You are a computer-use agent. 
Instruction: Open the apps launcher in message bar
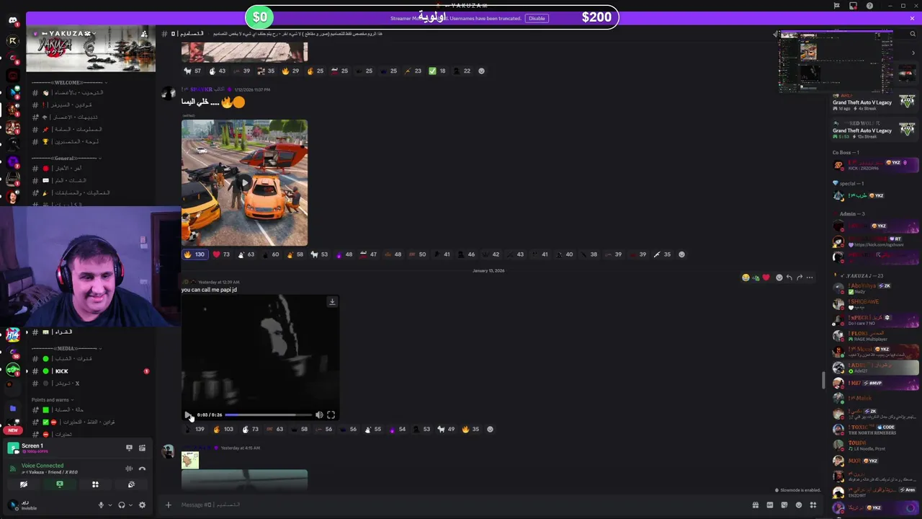pos(813,505)
